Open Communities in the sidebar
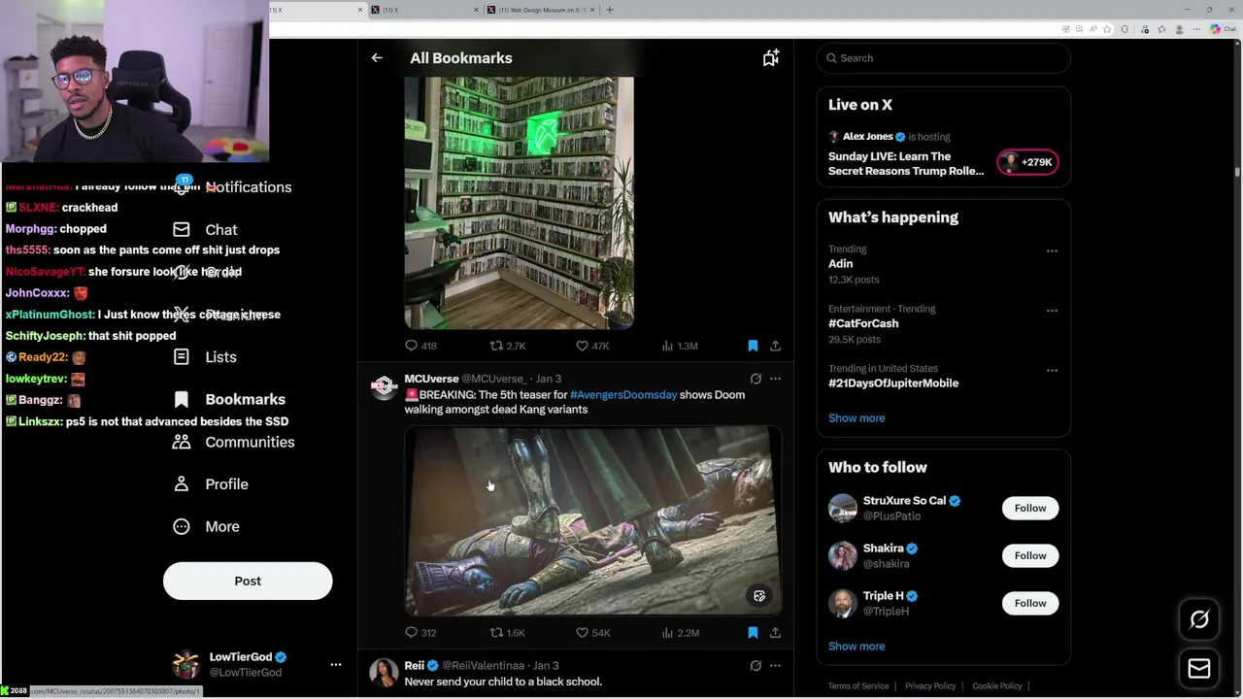This screenshot has width=1243, height=699. coord(234,443)
